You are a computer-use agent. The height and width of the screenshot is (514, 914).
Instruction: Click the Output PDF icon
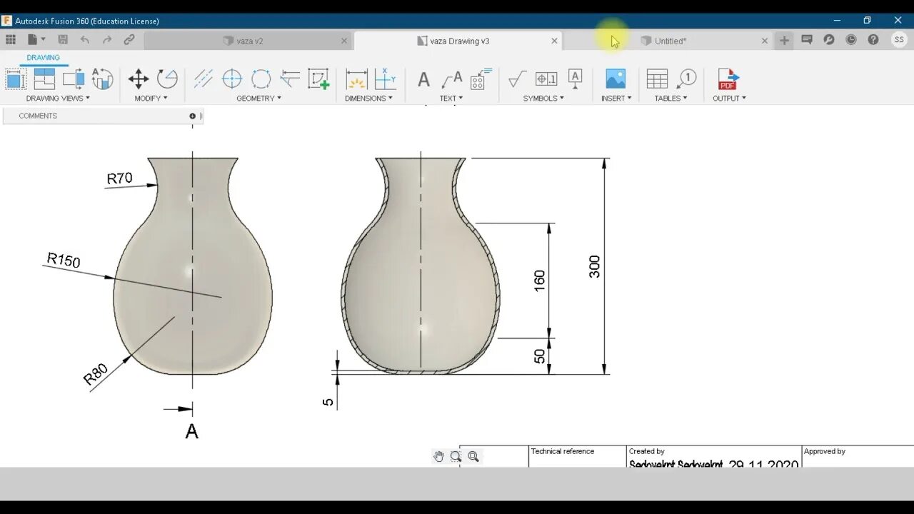pyautogui.click(x=728, y=79)
